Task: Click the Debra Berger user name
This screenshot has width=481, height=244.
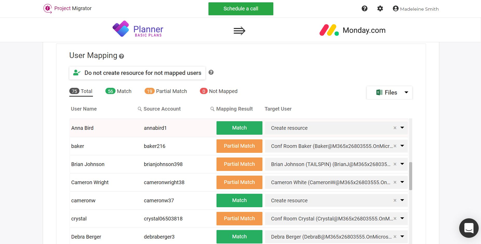Action: pos(86,237)
